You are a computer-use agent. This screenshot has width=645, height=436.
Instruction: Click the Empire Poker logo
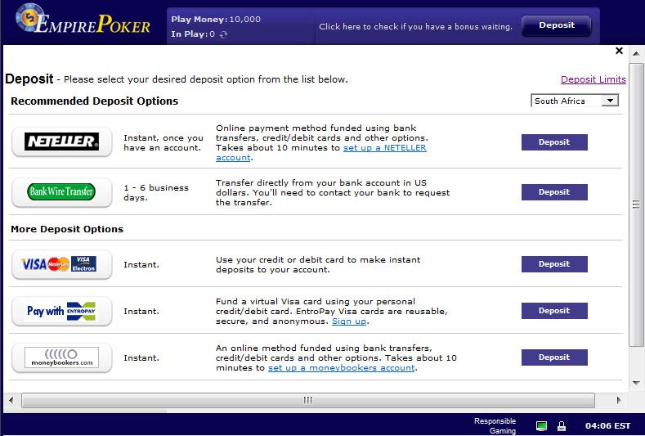pos(83,20)
